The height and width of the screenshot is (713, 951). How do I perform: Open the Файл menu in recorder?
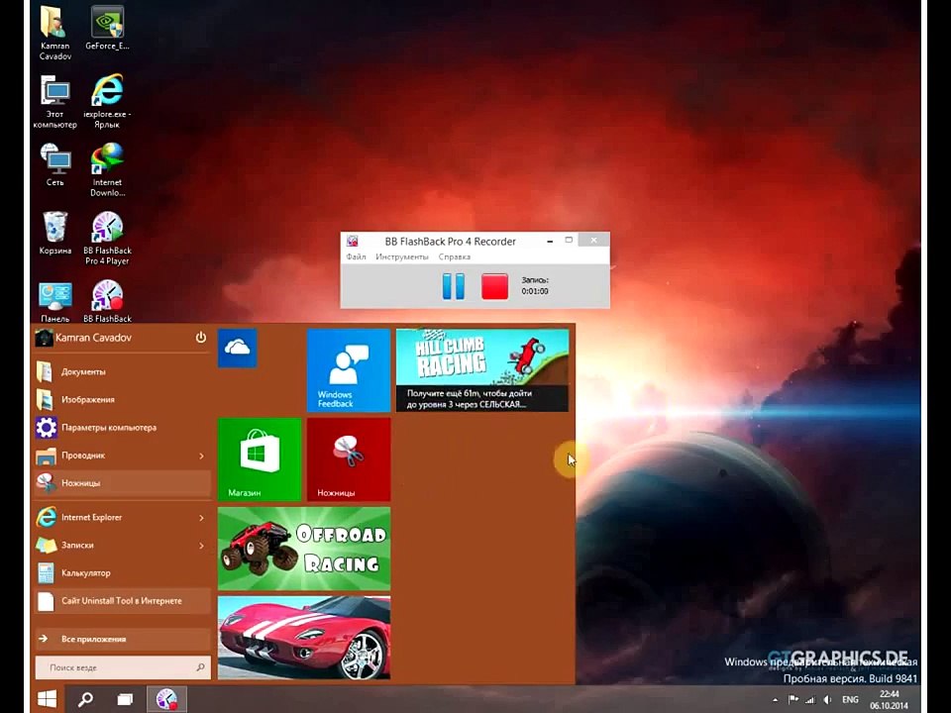356,257
